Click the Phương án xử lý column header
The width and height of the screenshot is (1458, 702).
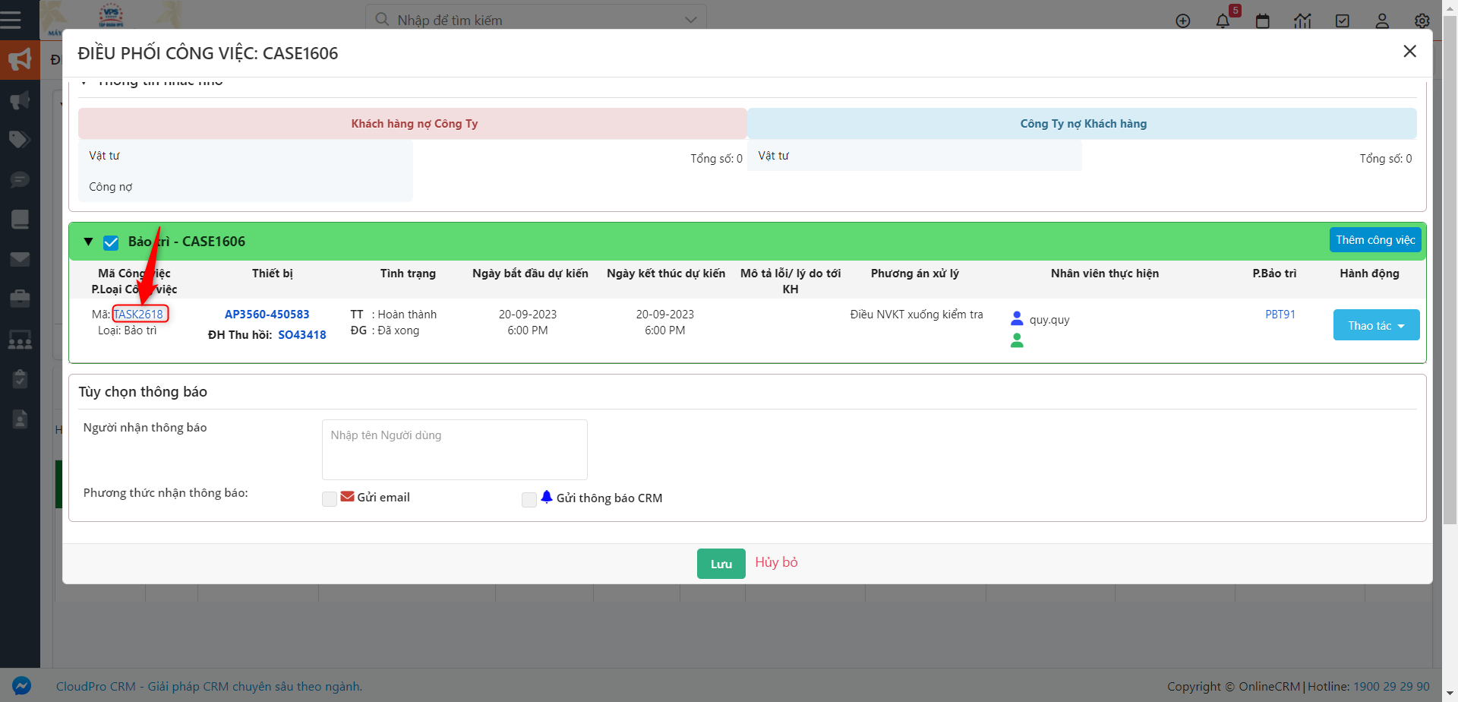pos(914,274)
